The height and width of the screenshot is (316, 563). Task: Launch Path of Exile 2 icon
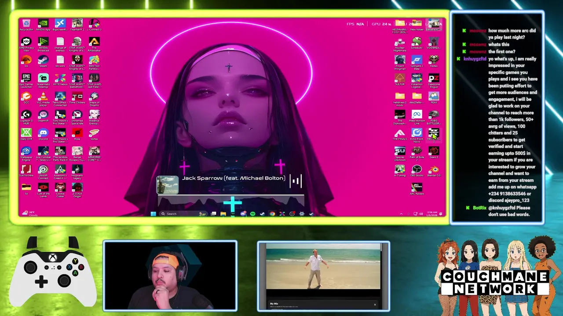pyautogui.click(x=417, y=154)
